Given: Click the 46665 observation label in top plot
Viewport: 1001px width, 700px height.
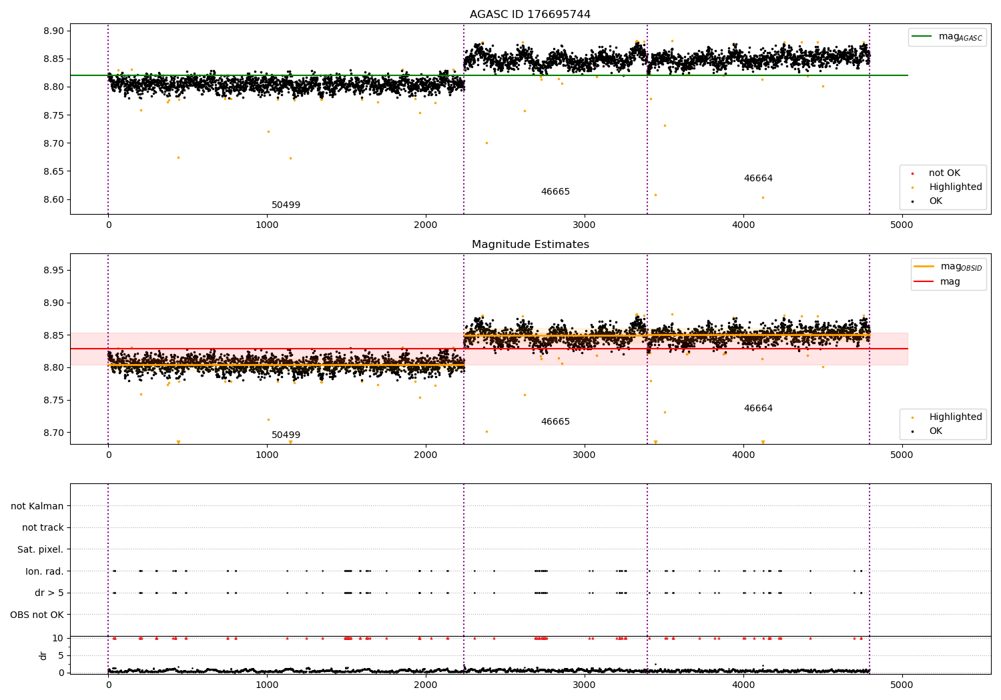Looking at the screenshot, I should click(555, 192).
